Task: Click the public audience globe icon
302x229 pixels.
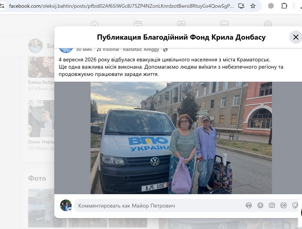Action: point(165,50)
